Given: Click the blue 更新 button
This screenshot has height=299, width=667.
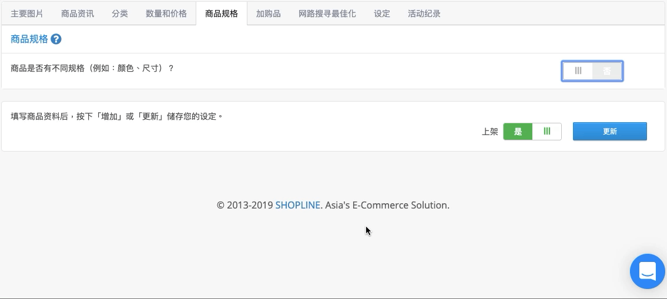Looking at the screenshot, I should coord(609,132).
